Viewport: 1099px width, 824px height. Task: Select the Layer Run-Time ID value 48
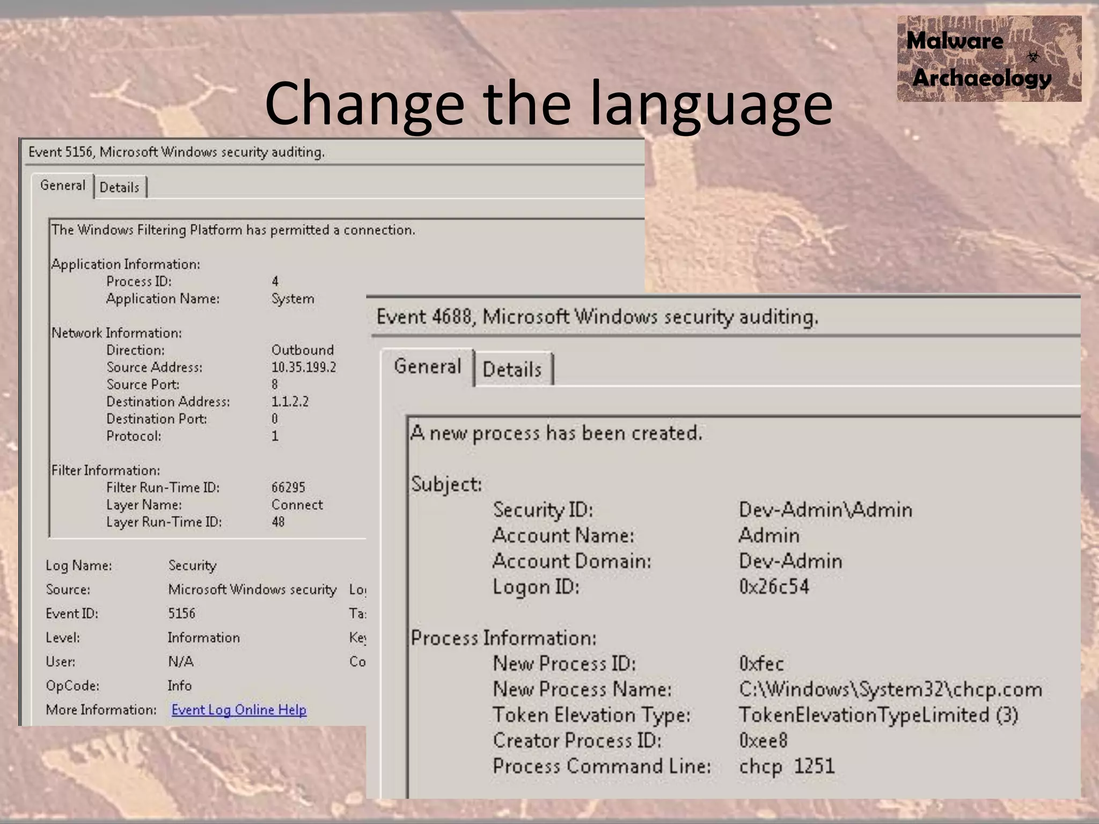click(278, 521)
